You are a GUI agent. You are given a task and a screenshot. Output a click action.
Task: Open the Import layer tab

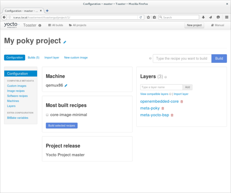[52, 57]
